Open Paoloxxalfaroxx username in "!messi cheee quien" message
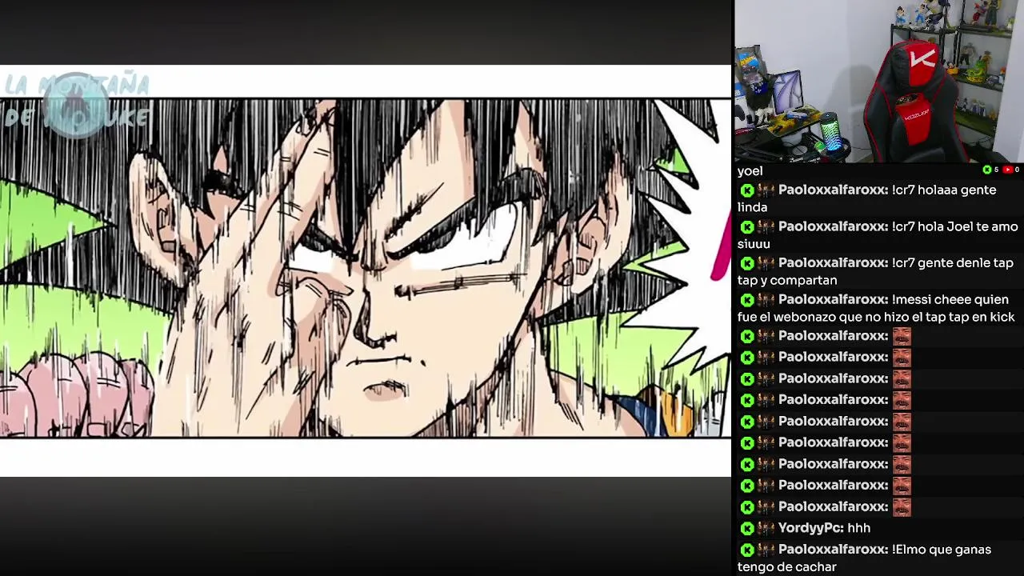Image resolution: width=1024 pixels, height=576 pixels. pos(834,300)
